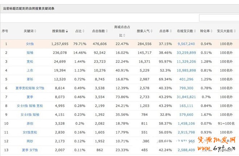Open the 原创 keyword link

(x=30, y=123)
